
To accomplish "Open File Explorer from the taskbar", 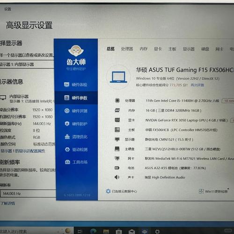I will [x=106, y=231].
